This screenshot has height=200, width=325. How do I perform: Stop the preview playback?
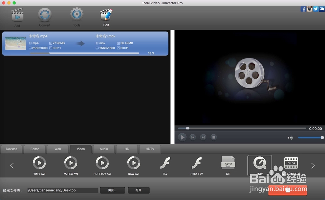[214, 137]
